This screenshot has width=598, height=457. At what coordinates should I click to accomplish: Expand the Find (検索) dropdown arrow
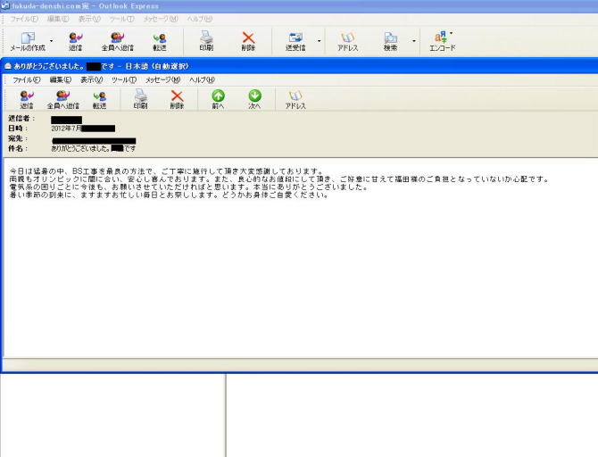[414, 41]
